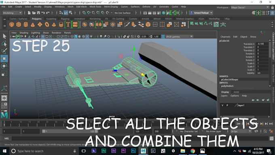
Task: Open the viewport Shading menu
Action: (x=24, y=33)
